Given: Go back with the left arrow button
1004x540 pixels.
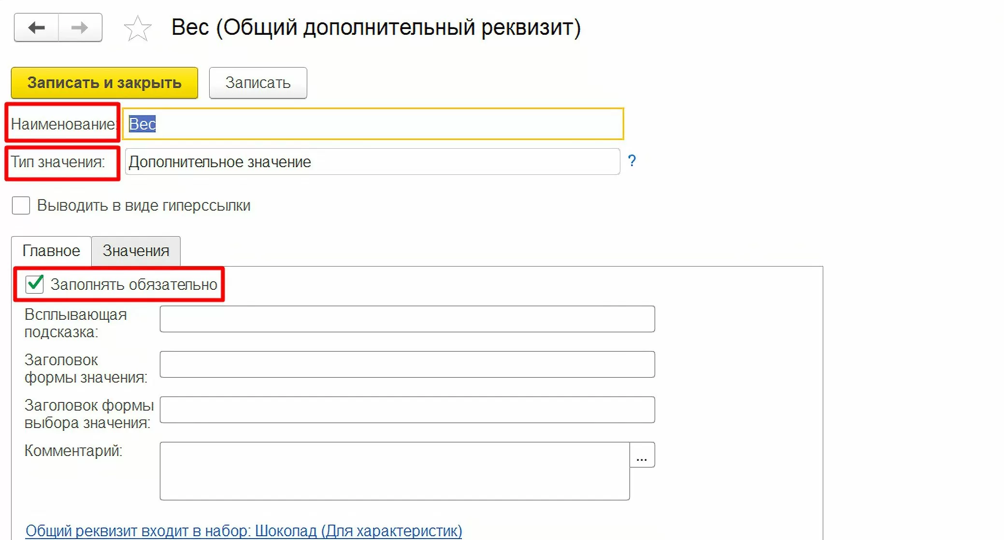Looking at the screenshot, I should click(x=36, y=28).
